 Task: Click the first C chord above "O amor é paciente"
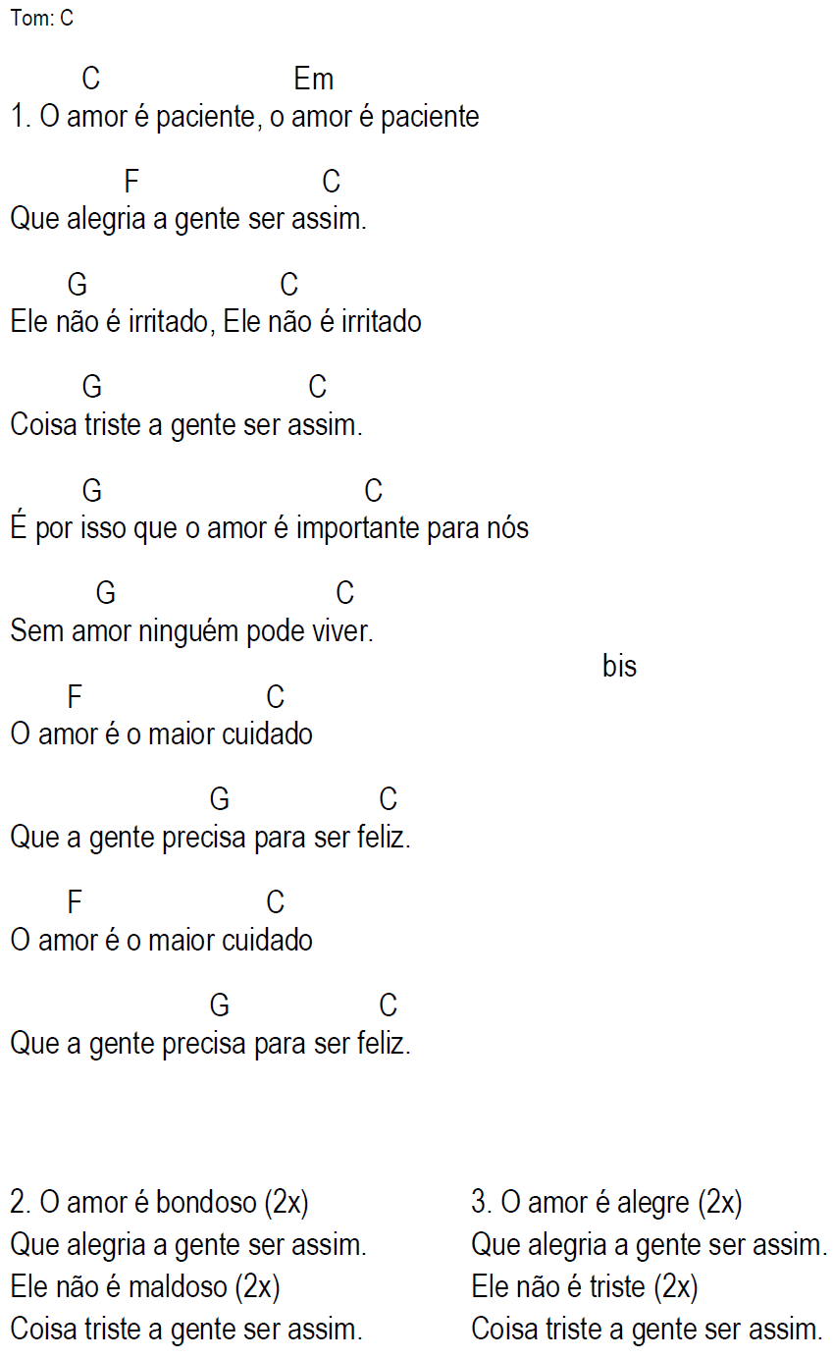(90, 79)
